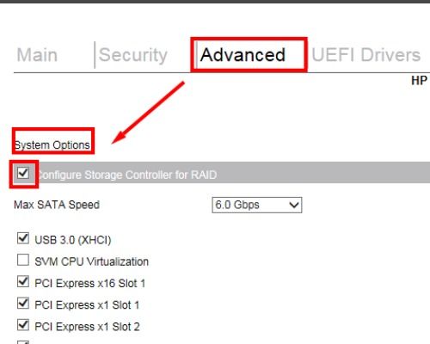Untick the PCI Express x16 Slot 1 checkbox
This screenshot has height=344, width=430.
pyautogui.click(x=23, y=282)
